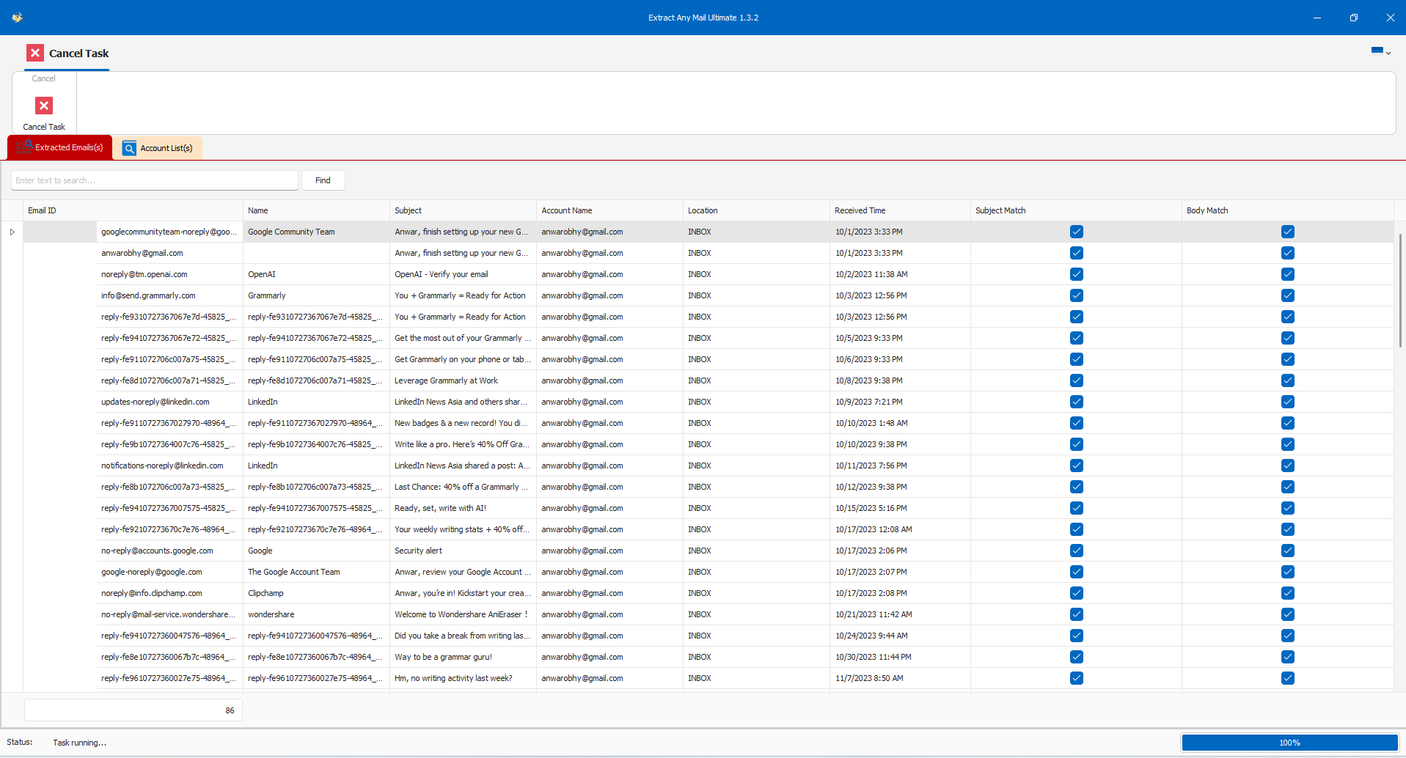Click name cell Grammarly
This screenshot has height=758, width=1406.
click(x=267, y=295)
